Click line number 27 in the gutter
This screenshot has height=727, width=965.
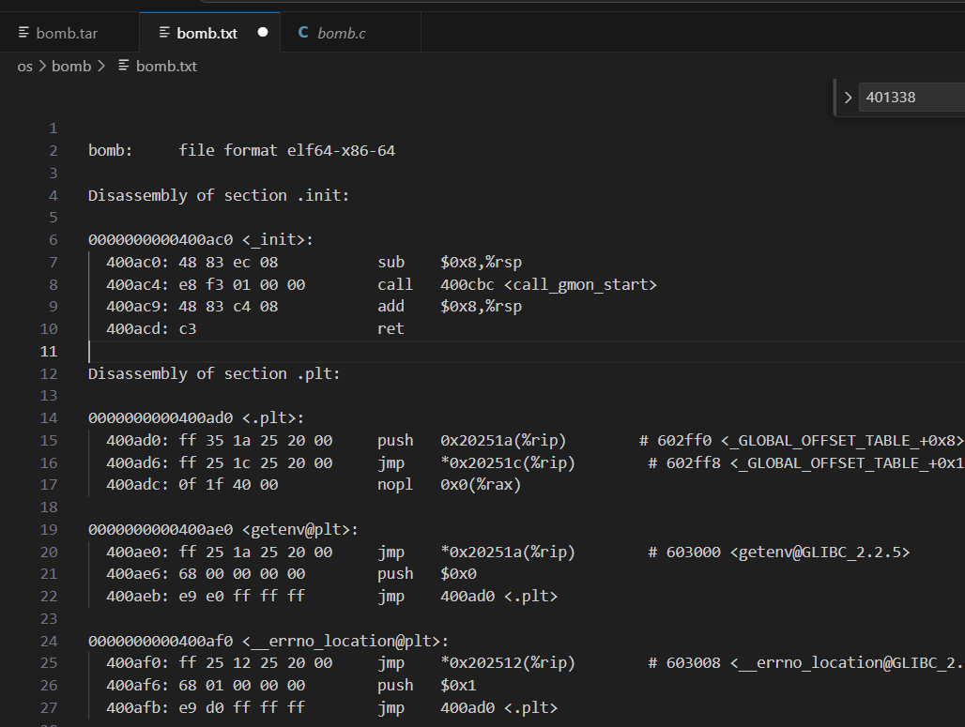(48, 707)
